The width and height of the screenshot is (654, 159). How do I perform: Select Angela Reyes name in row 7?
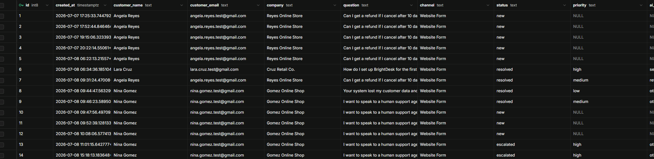click(149, 80)
